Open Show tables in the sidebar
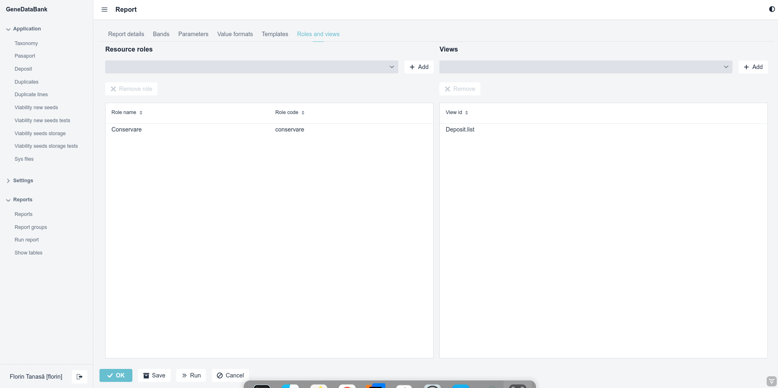 pos(28,253)
